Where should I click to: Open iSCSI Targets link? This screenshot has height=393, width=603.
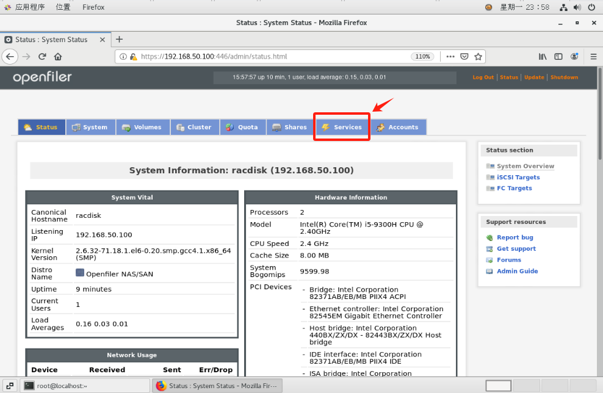coord(518,177)
